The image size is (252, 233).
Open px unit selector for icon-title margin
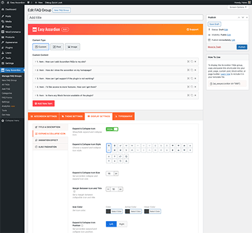(x=120, y=189)
